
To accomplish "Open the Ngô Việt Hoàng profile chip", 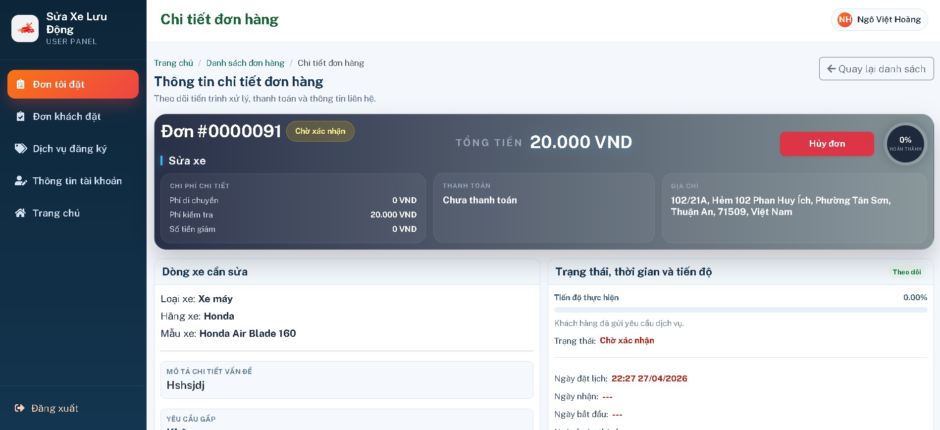I will pyautogui.click(x=879, y=19).
